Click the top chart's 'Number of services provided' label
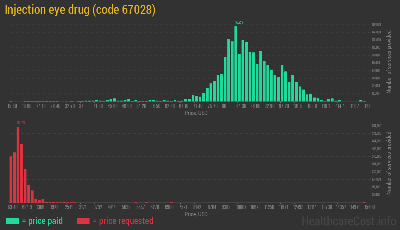Viewport: 400px width, 230px height. (389, 62)
